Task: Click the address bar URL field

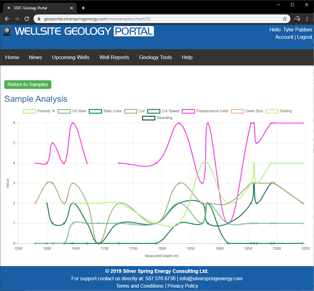Action: point(162,19)
